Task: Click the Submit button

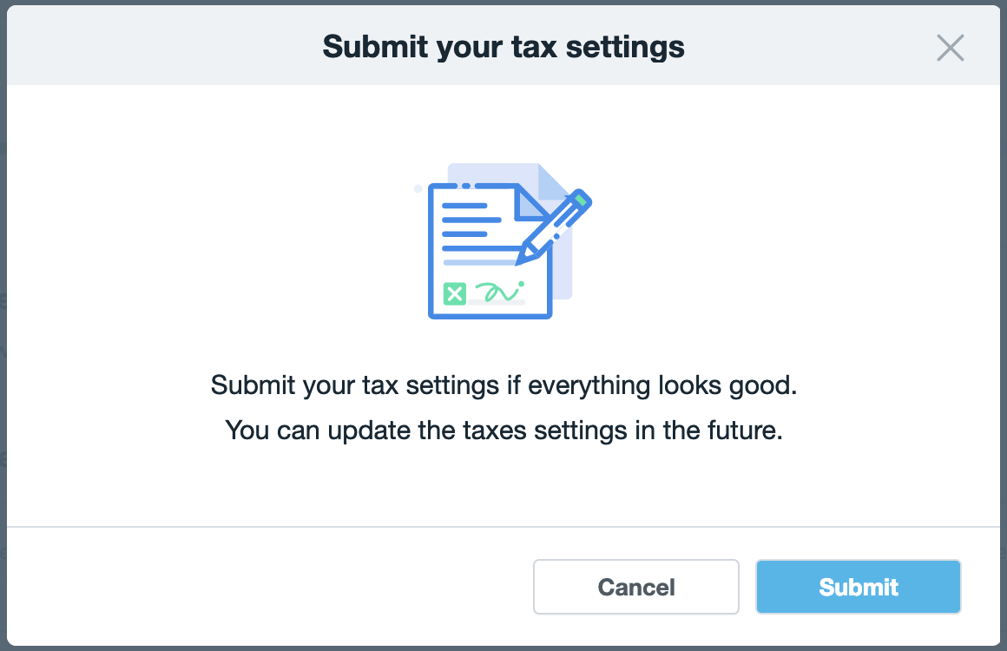Action: point(858,588)
